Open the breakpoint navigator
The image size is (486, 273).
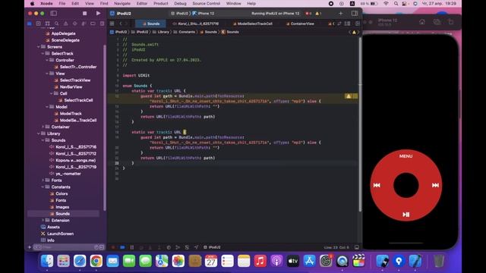(x=93, y=24)
